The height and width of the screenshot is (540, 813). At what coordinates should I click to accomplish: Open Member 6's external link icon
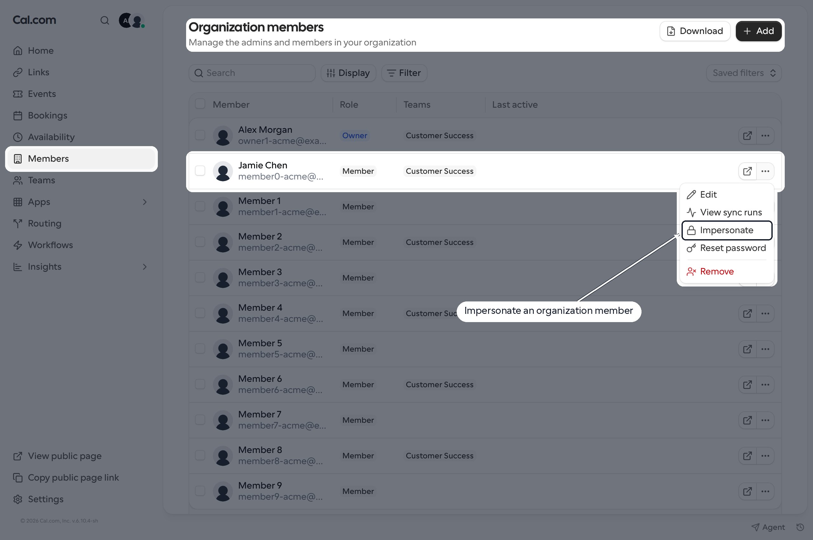point(747,384)
